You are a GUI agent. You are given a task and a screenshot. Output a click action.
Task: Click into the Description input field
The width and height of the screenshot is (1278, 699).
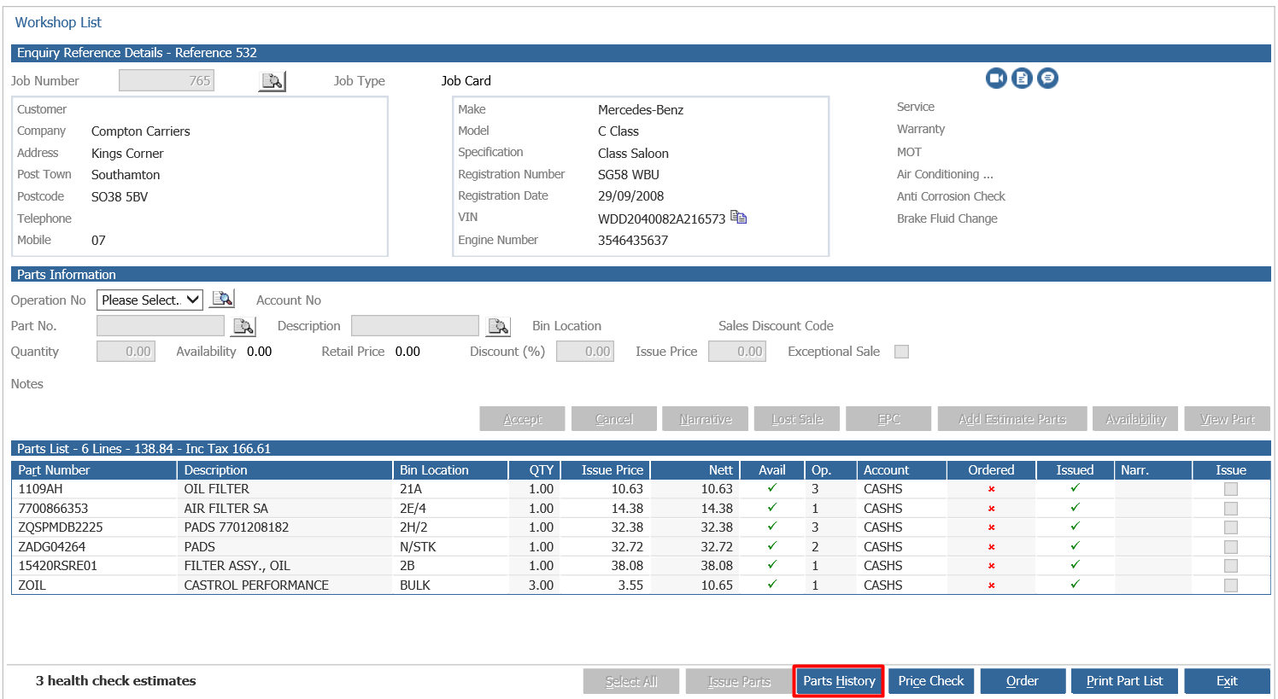coord(415,326)
